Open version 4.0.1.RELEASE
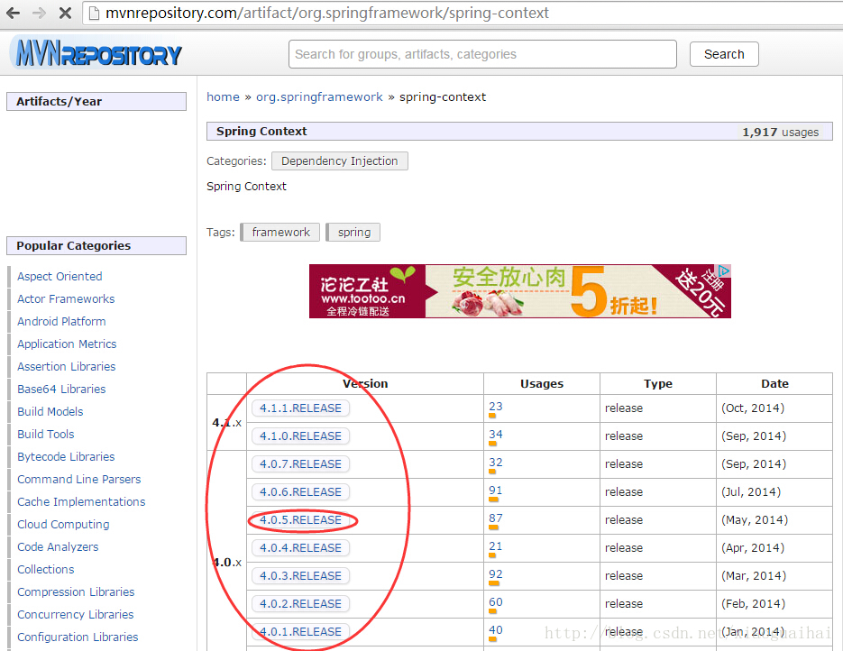The width and height of the screenshot is (843, 651). tap(300, 632)
